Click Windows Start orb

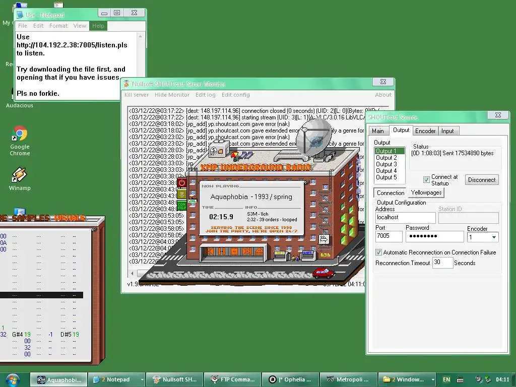(x=12, y=379)
